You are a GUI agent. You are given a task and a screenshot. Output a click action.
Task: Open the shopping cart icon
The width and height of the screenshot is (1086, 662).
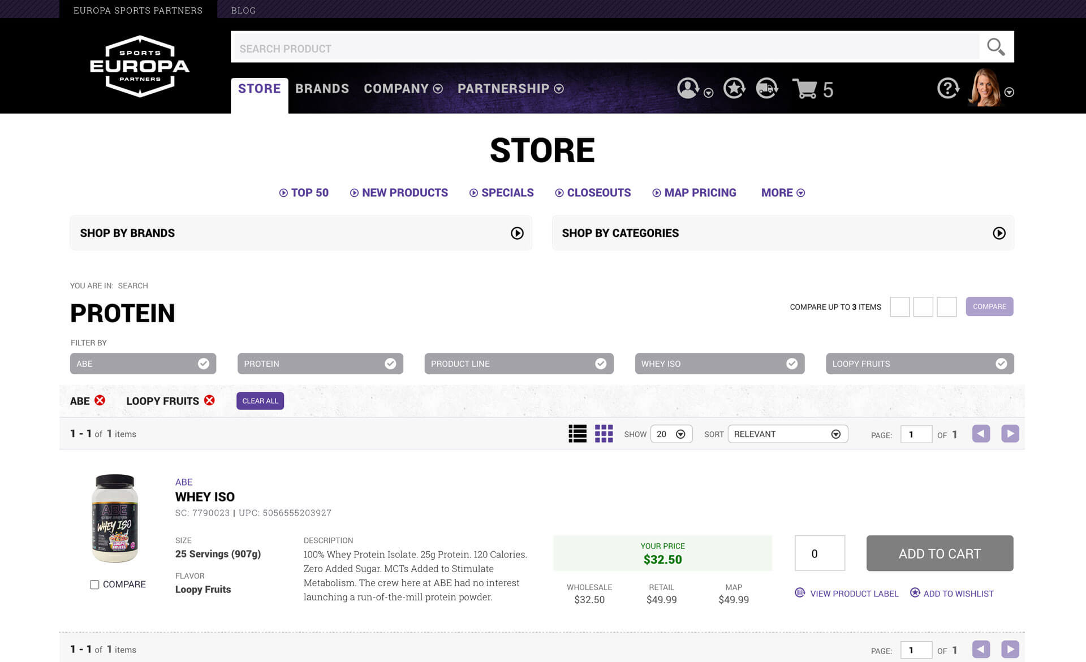(805, 89)
